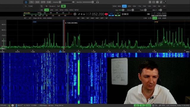This screenshot has height=107, width=190.
Task: Toggle the radio power button
Action: pyautogui.click(x=26, y=2)
